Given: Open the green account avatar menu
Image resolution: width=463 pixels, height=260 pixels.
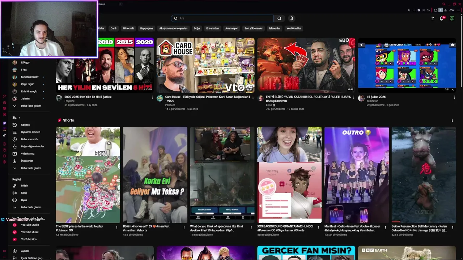Looking at the screenshot, I should [452, 18].
